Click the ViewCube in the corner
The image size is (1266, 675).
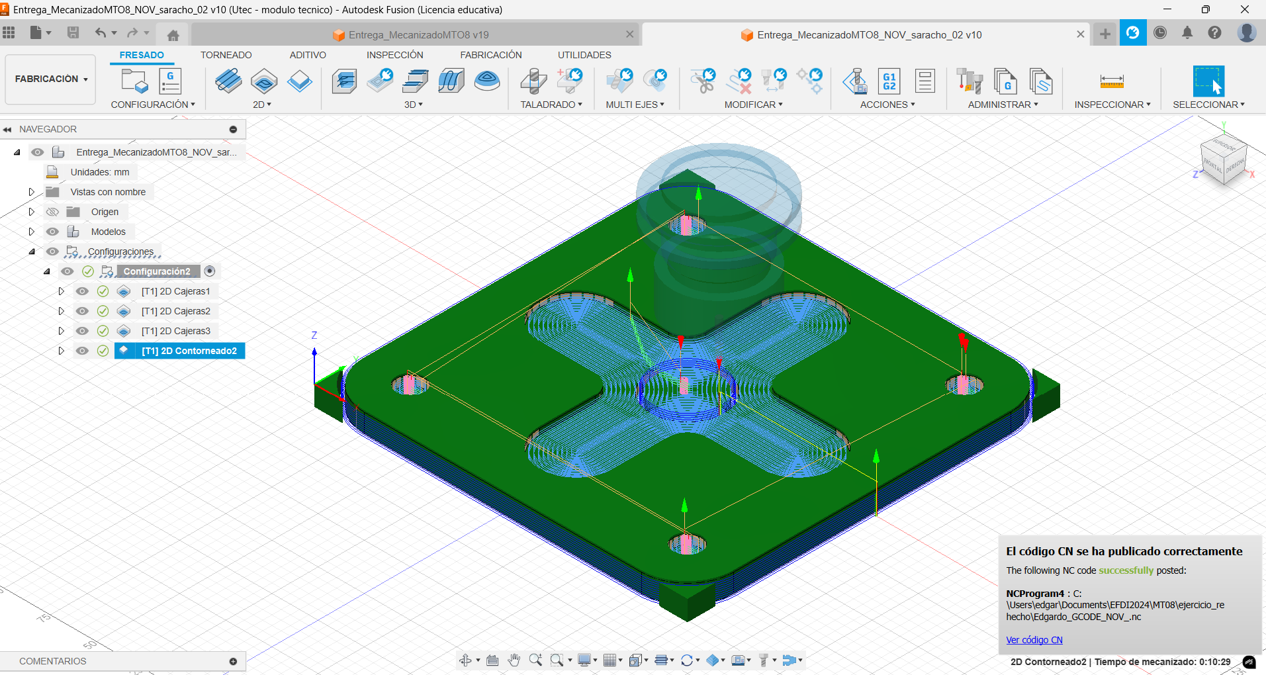pos(1224,159)
